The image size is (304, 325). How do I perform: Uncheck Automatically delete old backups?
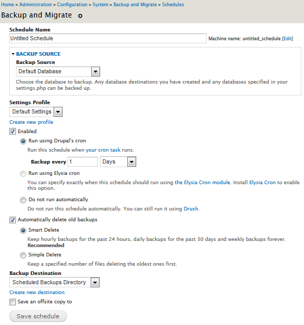tap(12, 220)
